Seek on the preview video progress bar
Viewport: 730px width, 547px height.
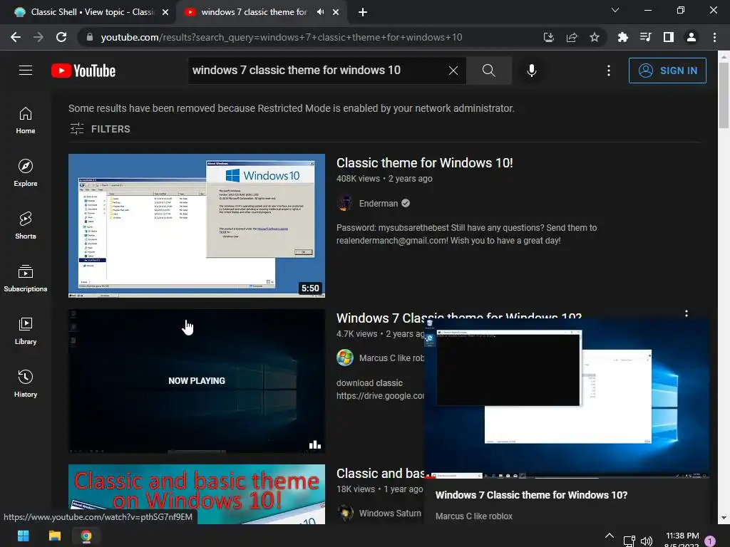[x=567, y=477]
